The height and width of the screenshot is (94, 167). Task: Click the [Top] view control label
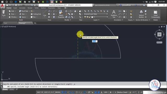coord(4,27)
